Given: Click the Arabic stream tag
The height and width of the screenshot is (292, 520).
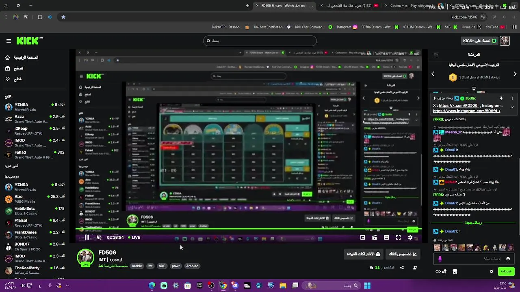Looking at the screenshot, I should point(137,266).
